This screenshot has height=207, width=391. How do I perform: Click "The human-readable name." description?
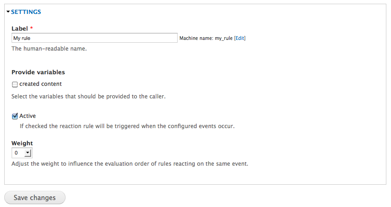tap(49, 48)
